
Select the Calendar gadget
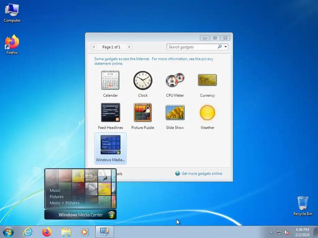click(x=110, y=84)
